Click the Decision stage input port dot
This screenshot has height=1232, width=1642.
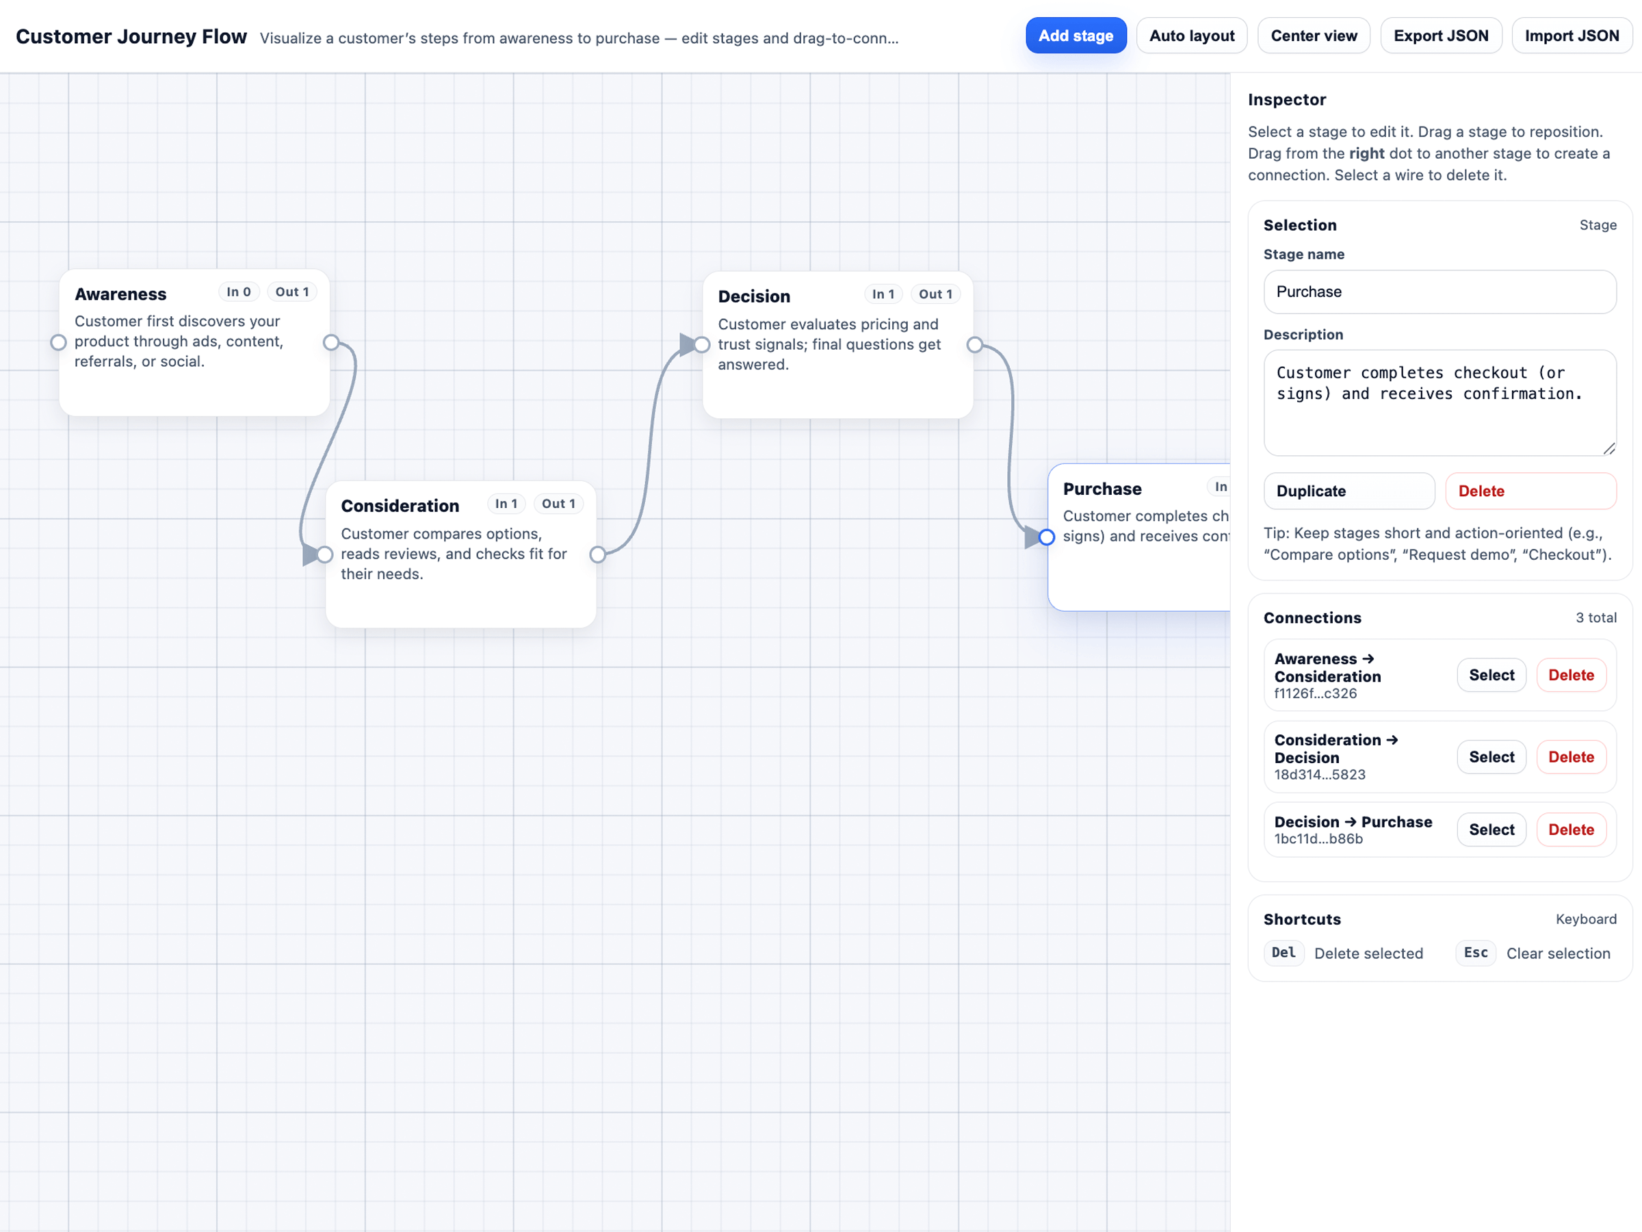click(701, 344)
